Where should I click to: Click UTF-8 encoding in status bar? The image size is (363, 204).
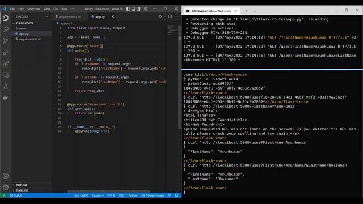click(x=111, y=195)
